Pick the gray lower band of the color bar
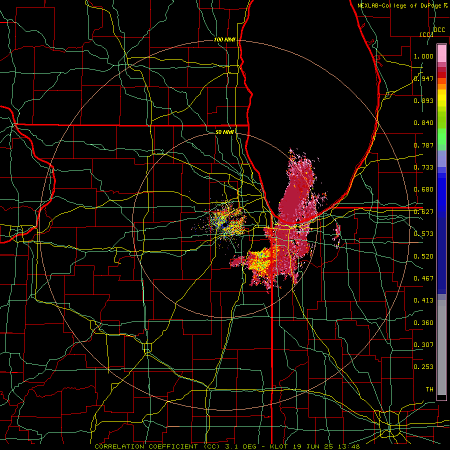Screen dimensions: 450x450 click(441, 347)
